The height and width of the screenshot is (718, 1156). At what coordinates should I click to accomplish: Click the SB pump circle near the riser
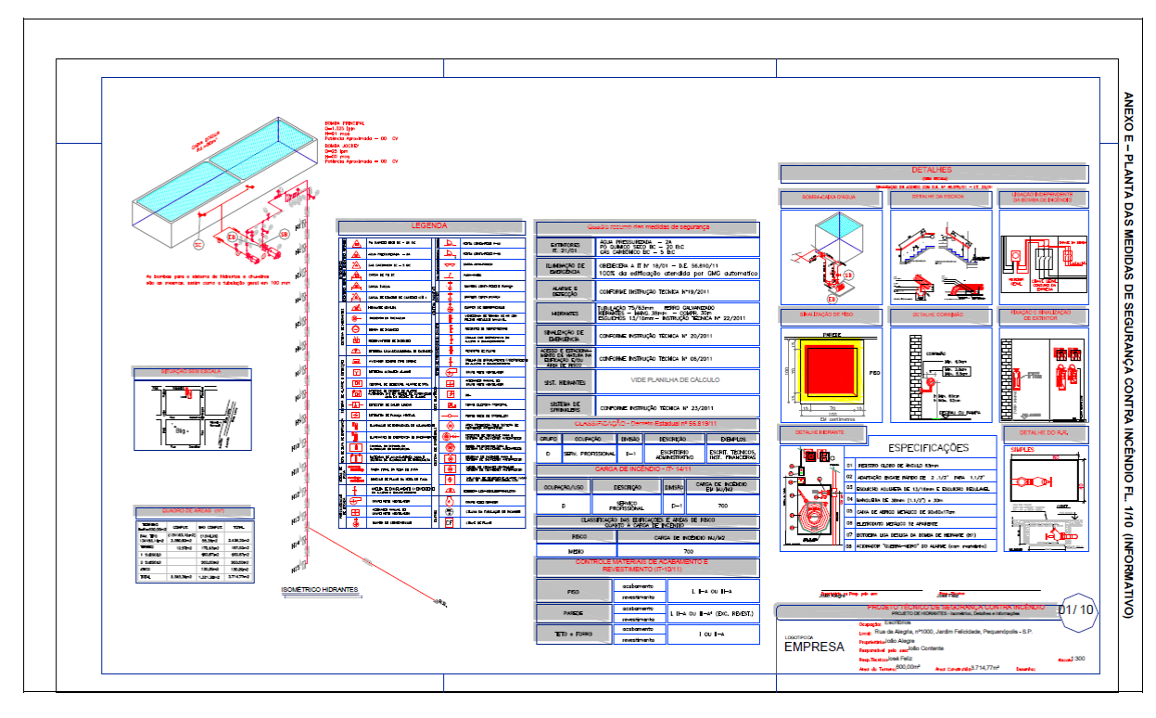tap(285, 236)
